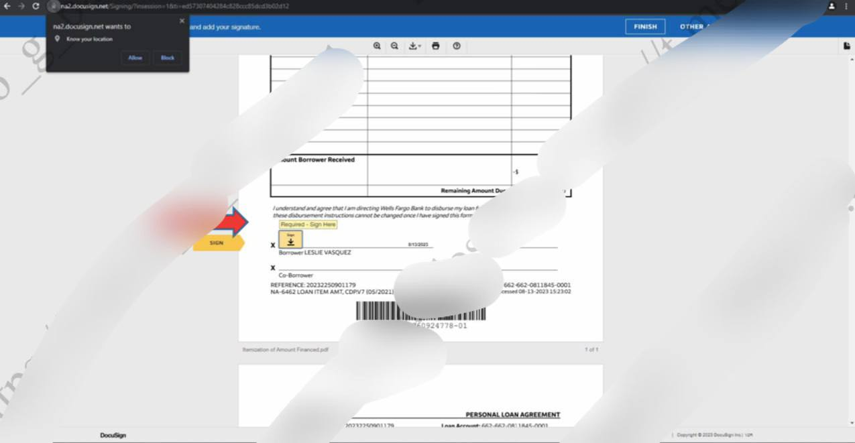The image size is (855, 443).
Task: Zoom in on the document
Action: [377, 46]
